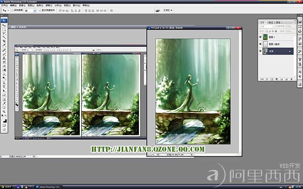The width and height of the screenshot is (303, 189).
Task: Click the Go to Bridge icon in options bar
Action: point(158,11)
